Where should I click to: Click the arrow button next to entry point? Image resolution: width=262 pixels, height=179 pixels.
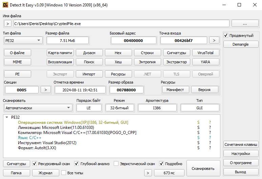pos(214,40)
